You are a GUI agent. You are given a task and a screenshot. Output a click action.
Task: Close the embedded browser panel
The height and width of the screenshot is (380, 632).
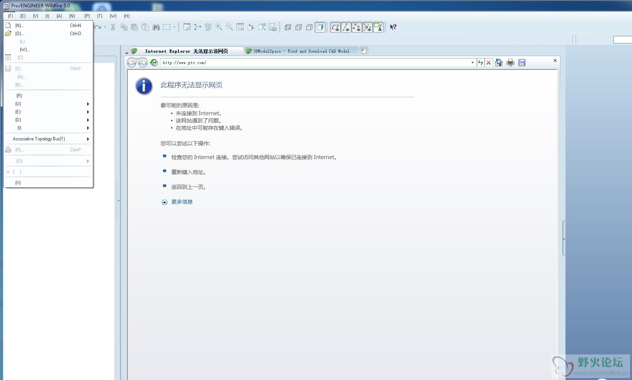(x=555, y=60)
